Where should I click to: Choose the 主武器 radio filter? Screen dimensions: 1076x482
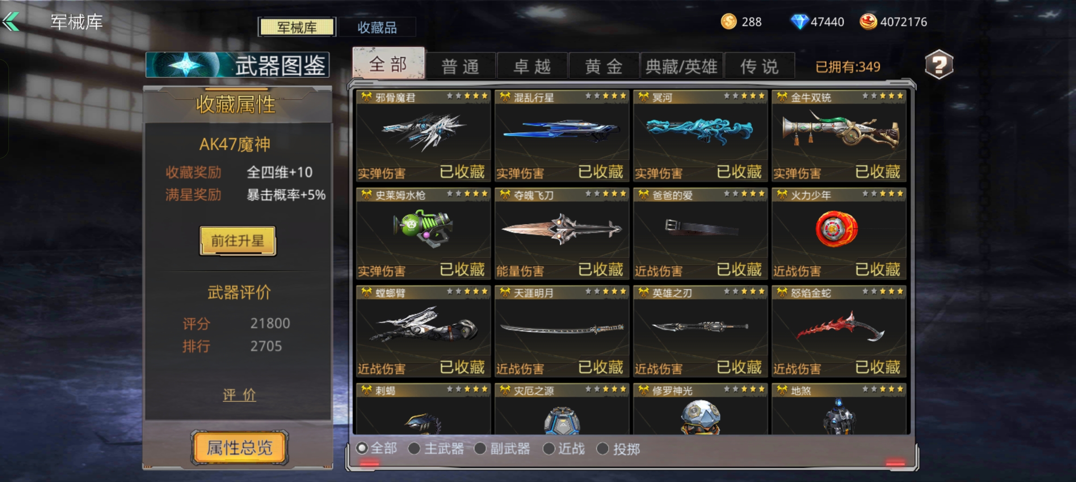click(x=436, y=449)
